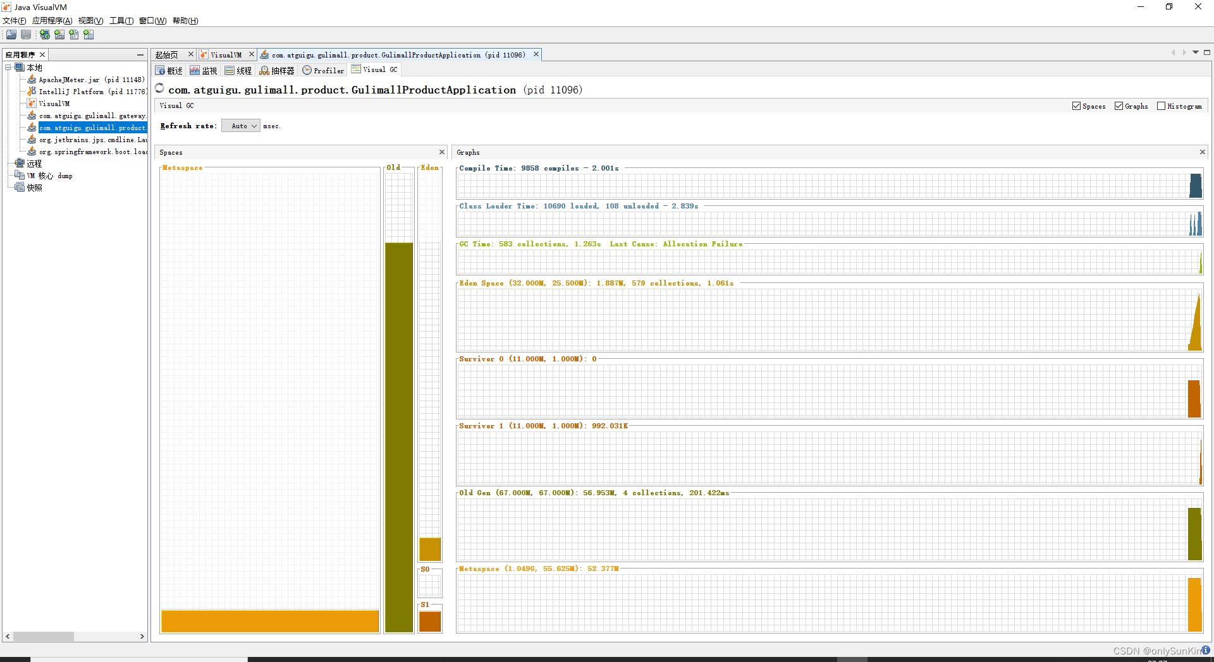Open the 监视 subtab
The width and height of the screenshot is (1214, 662).
pyautogui.click(x=204, y=71)
